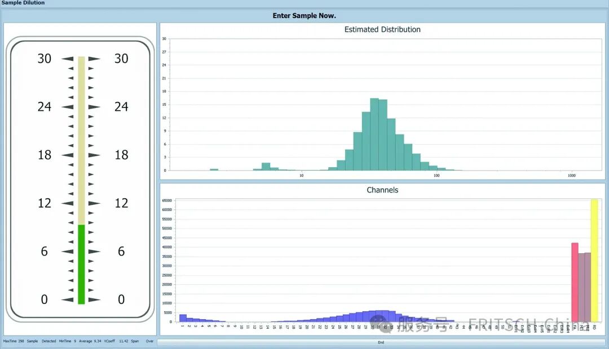This screenshot has width=609, height=349.
Task: Click the "Enter Sample Now." message
Action: point(304,16)
